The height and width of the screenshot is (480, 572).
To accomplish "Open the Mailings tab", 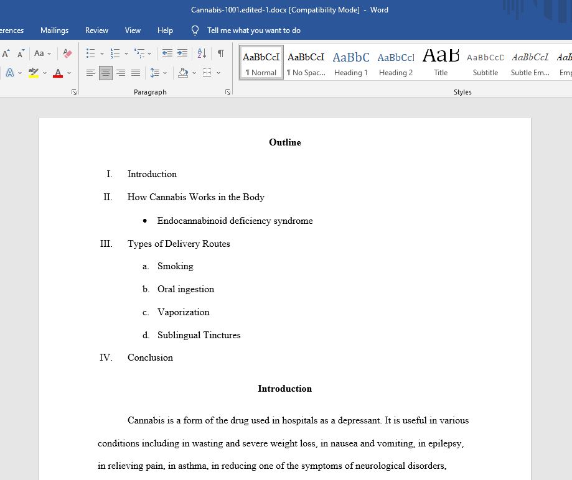I will 54,30.
